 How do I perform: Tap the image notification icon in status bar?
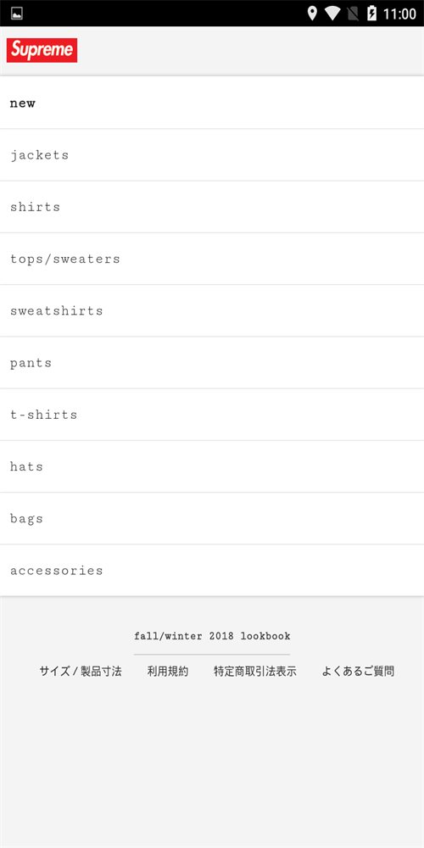click(x=17, y=14)
